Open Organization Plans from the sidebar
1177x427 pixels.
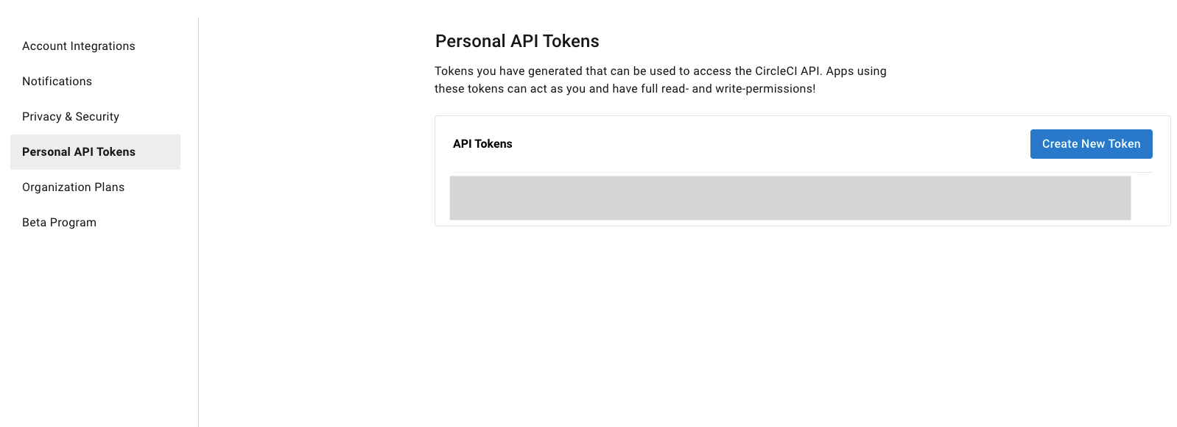(74, 187)
